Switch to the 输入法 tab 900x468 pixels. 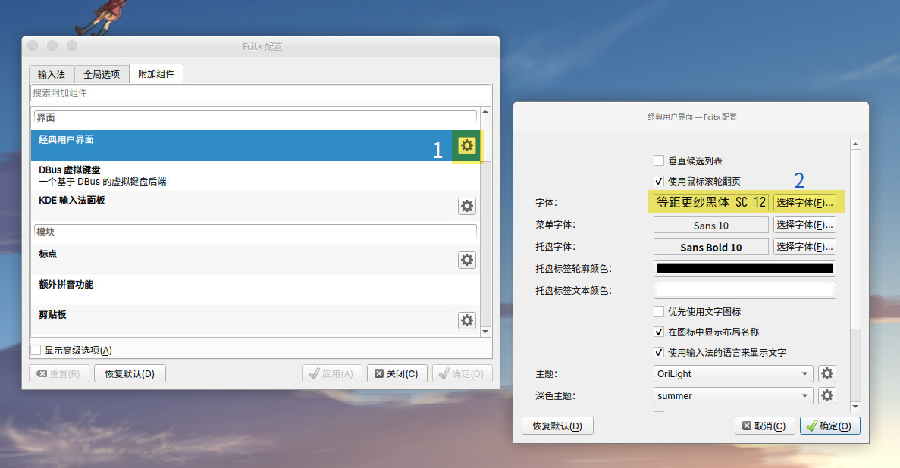[x=52, y=74]
